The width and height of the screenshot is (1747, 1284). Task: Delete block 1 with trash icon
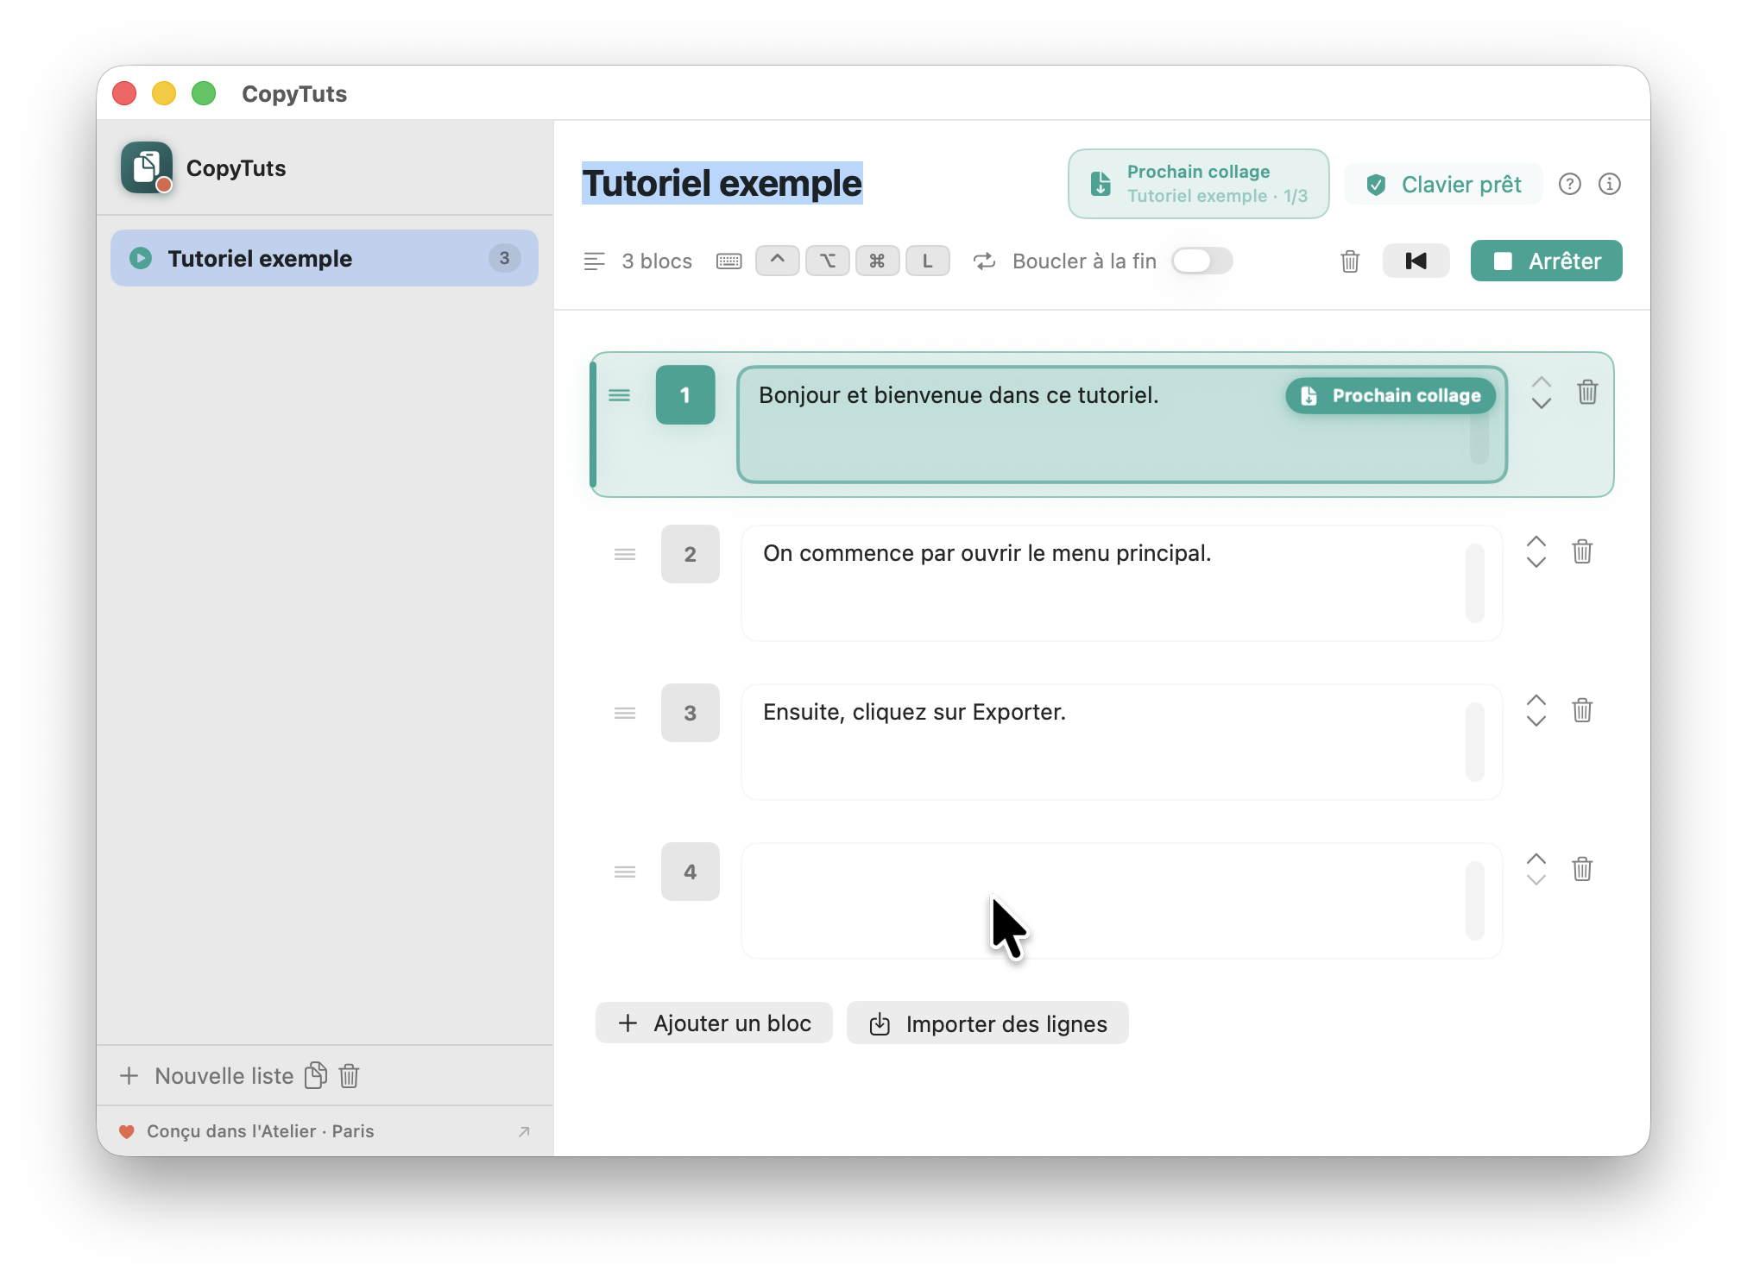pos(1587,392)
